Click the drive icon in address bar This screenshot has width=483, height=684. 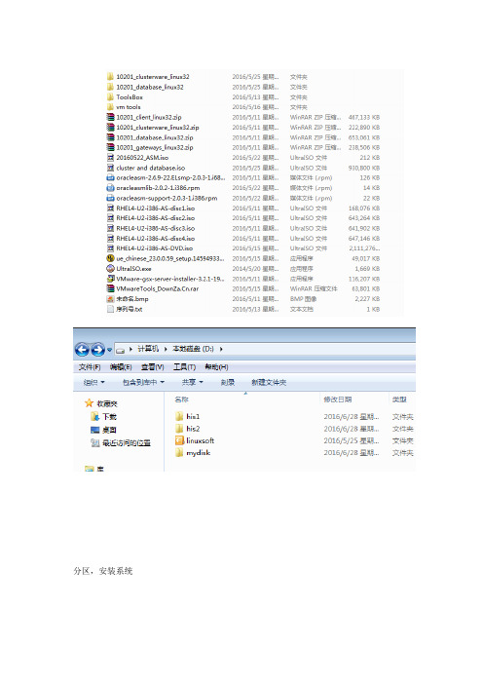[x=121, y=350]
